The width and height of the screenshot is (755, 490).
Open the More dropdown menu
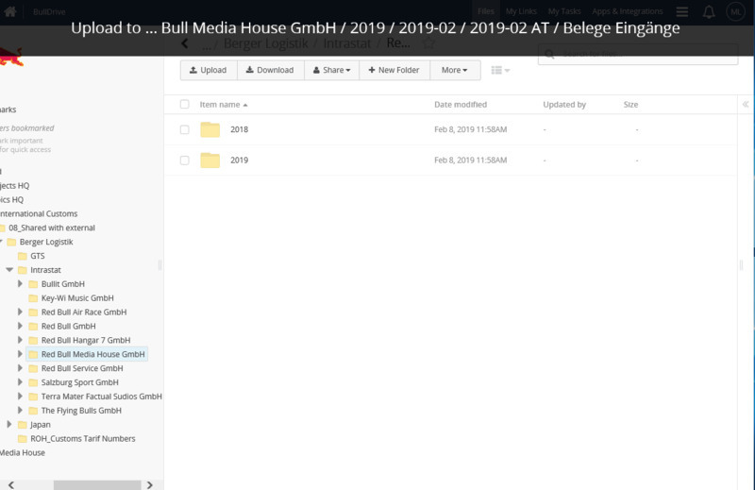click(455, 70)
